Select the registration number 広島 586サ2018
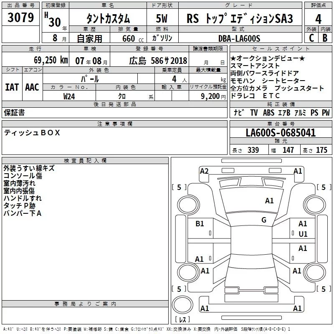The width and height of the screenshot is (334, 334). [158, 61]
